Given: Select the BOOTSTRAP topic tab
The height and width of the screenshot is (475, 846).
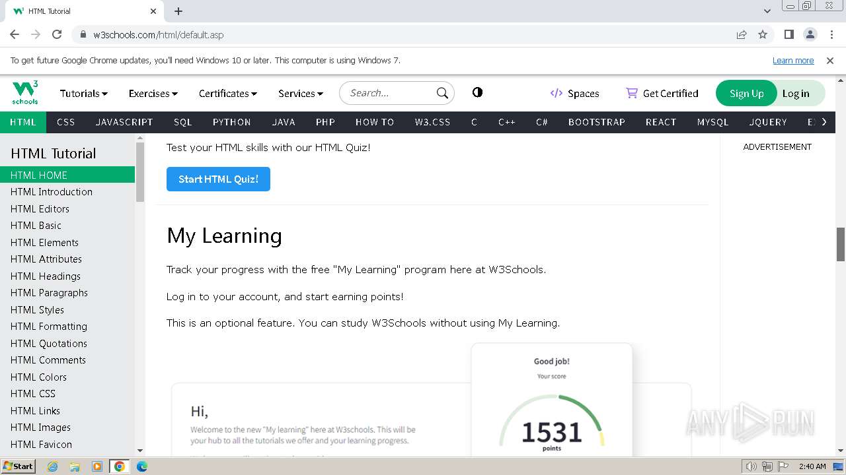Looking at the screenshot, I should pyautogui.click(x=597, y=122).
